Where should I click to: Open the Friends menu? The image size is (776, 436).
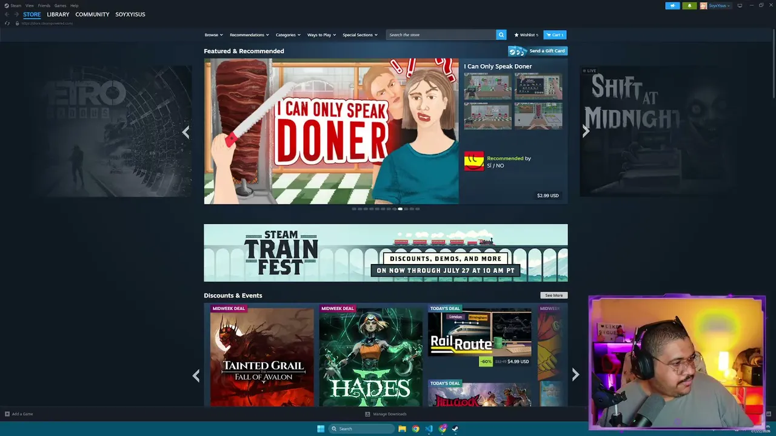click(x=44, y=5)
